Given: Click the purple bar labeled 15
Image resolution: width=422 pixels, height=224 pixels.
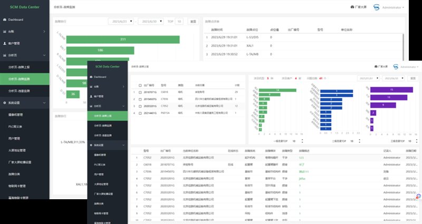Looking at the screenshot, I should [391, 90].
